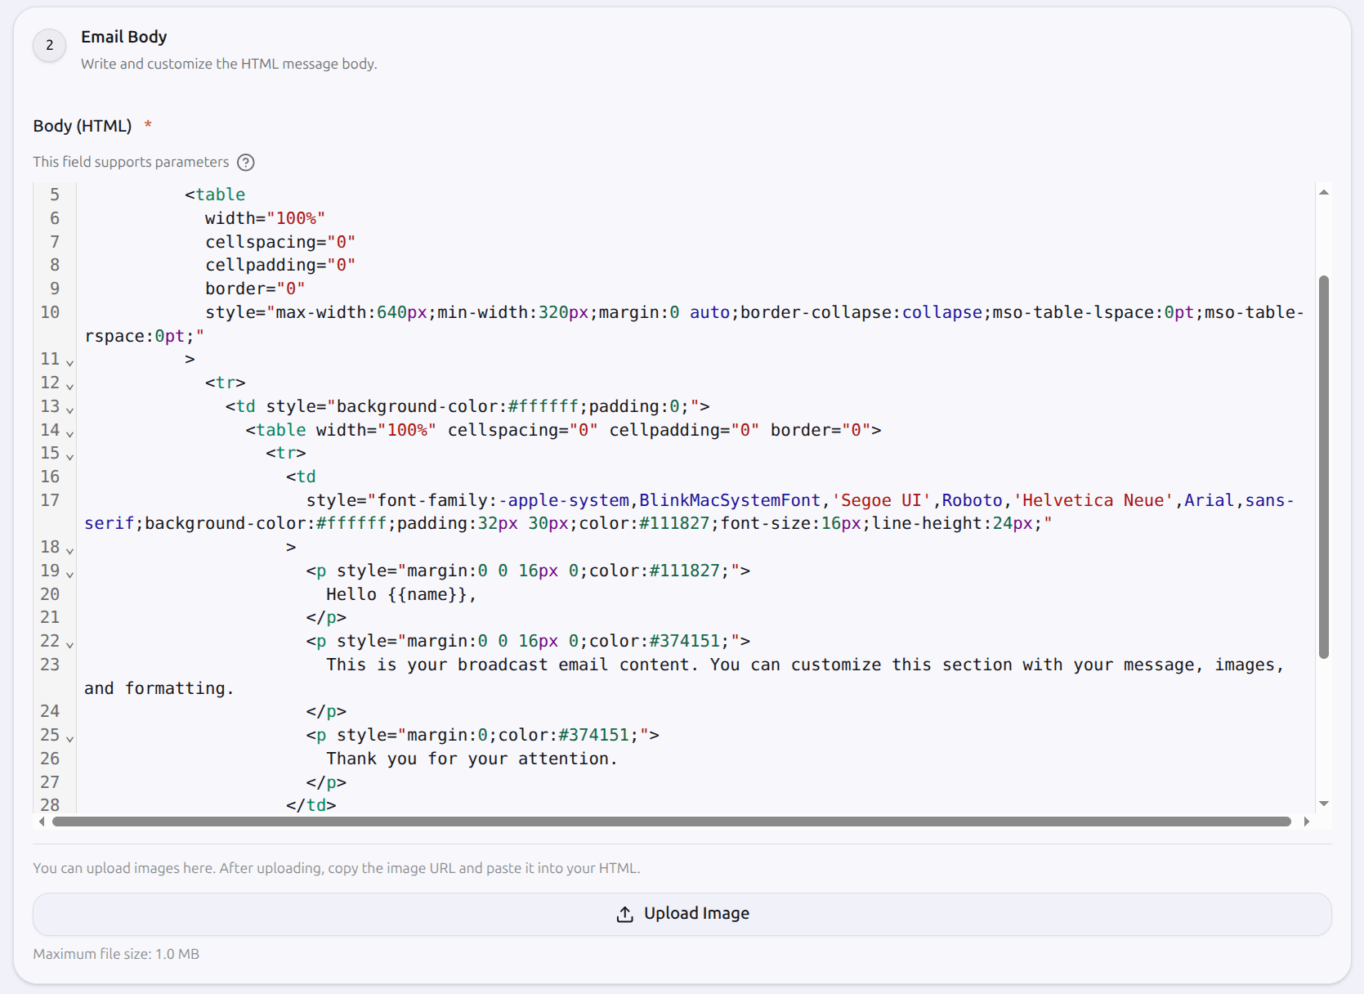Image resolution: width=1364 pixels, height=994 pixels.
Task: Collapse code fold at line 11
Action: point(70,362)
